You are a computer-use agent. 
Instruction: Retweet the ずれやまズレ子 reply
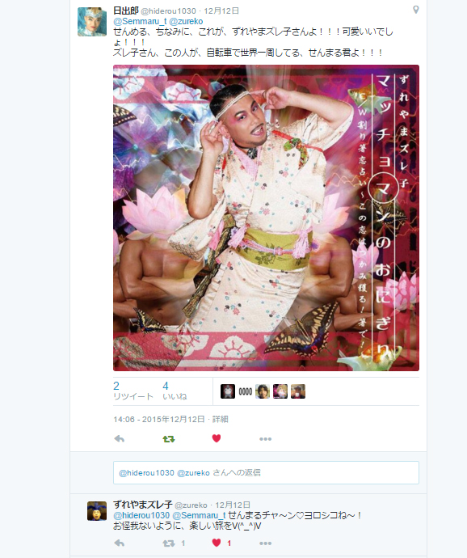tap(169, 543)
